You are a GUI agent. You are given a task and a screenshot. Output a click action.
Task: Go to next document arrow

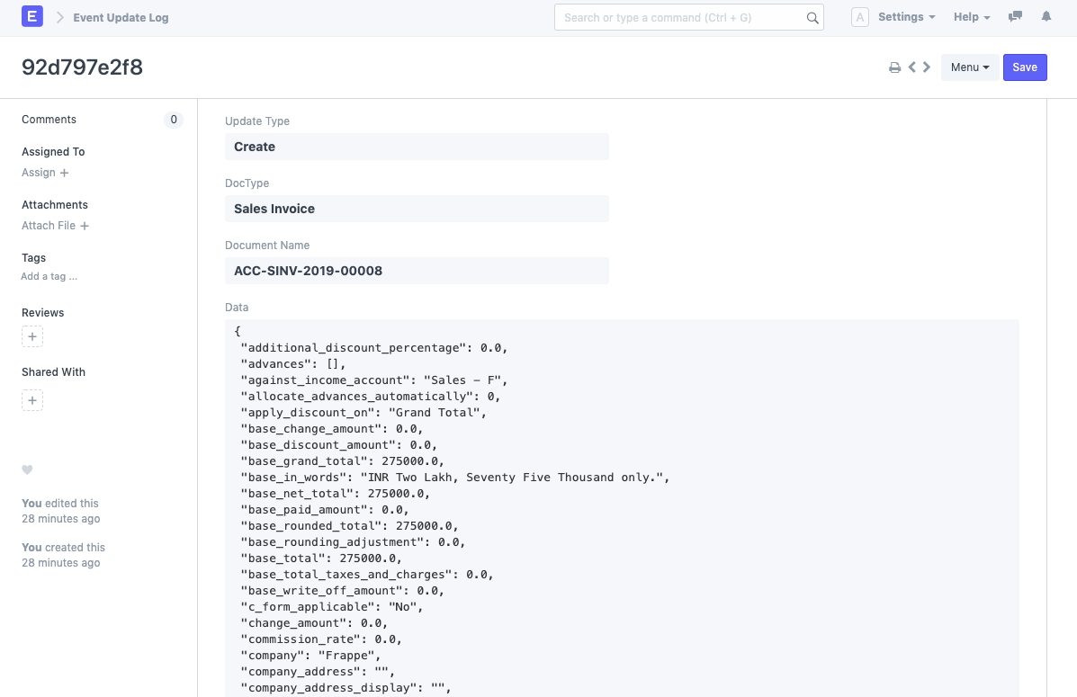pyautogui.click(x=927, y=67)
